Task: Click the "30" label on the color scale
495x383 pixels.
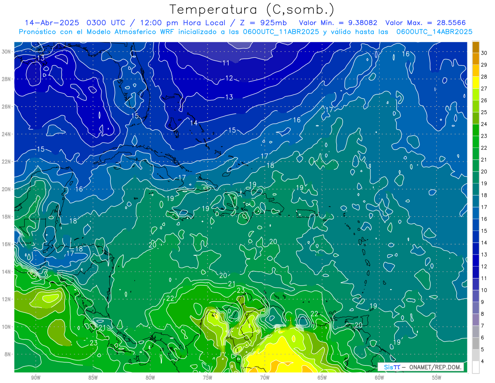Action: click(485, 52)
